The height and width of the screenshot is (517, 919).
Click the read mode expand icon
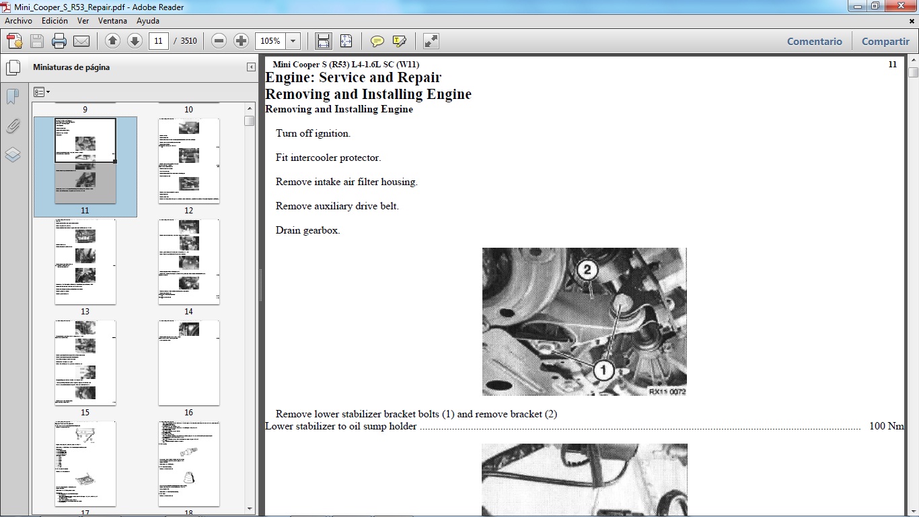(431, 41)
